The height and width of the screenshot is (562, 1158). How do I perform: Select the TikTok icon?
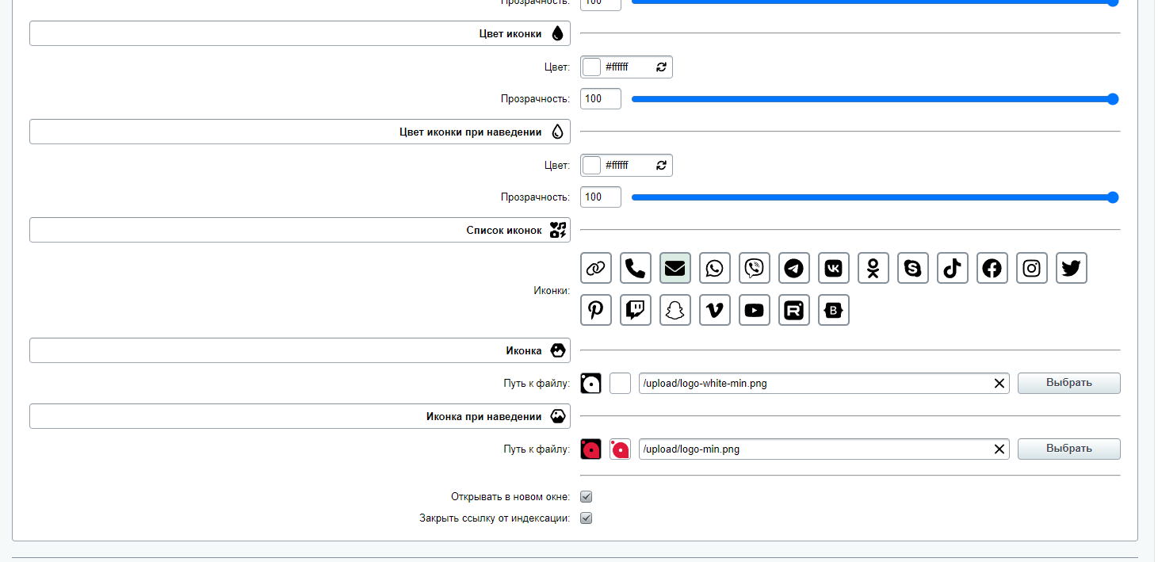pyautogui.click(x=952, y=269)
